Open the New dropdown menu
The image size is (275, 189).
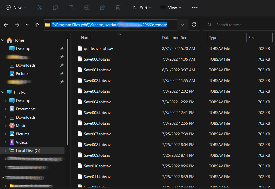(16, 8)
